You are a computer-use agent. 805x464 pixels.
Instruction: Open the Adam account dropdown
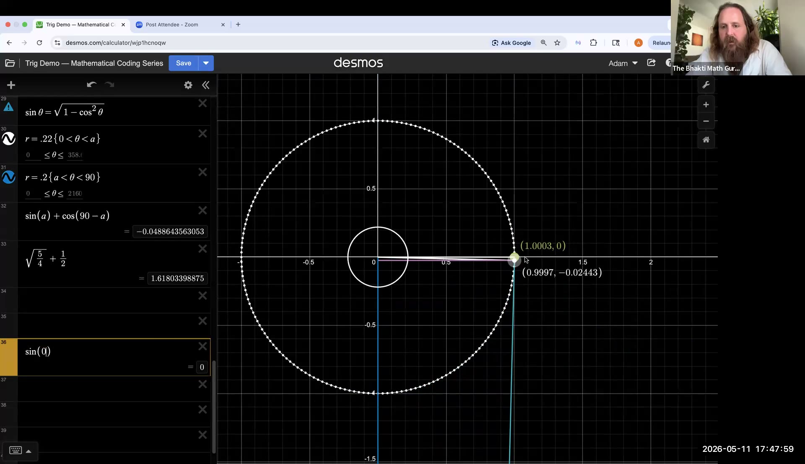click(623, 63)
